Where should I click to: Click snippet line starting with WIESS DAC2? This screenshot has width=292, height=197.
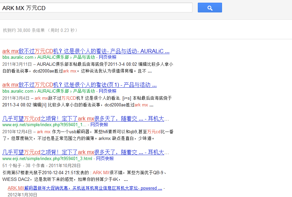65,179
